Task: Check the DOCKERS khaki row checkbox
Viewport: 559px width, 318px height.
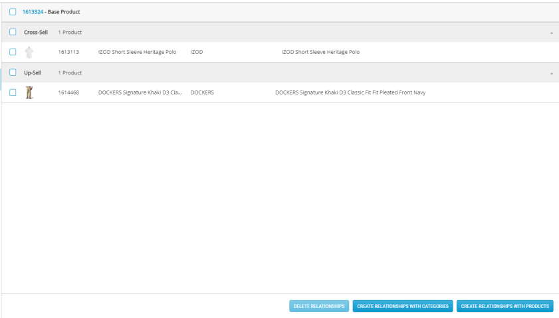Action: (x=13, y=92)
